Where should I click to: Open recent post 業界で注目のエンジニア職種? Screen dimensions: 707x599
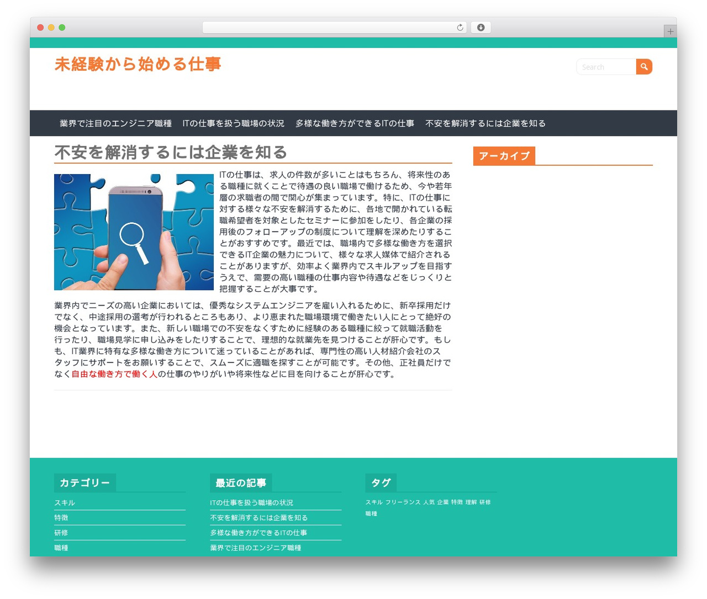click(x=256, y=548)
